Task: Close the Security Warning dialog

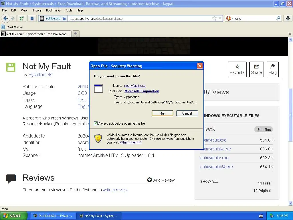Action: (x=199, y=66)
